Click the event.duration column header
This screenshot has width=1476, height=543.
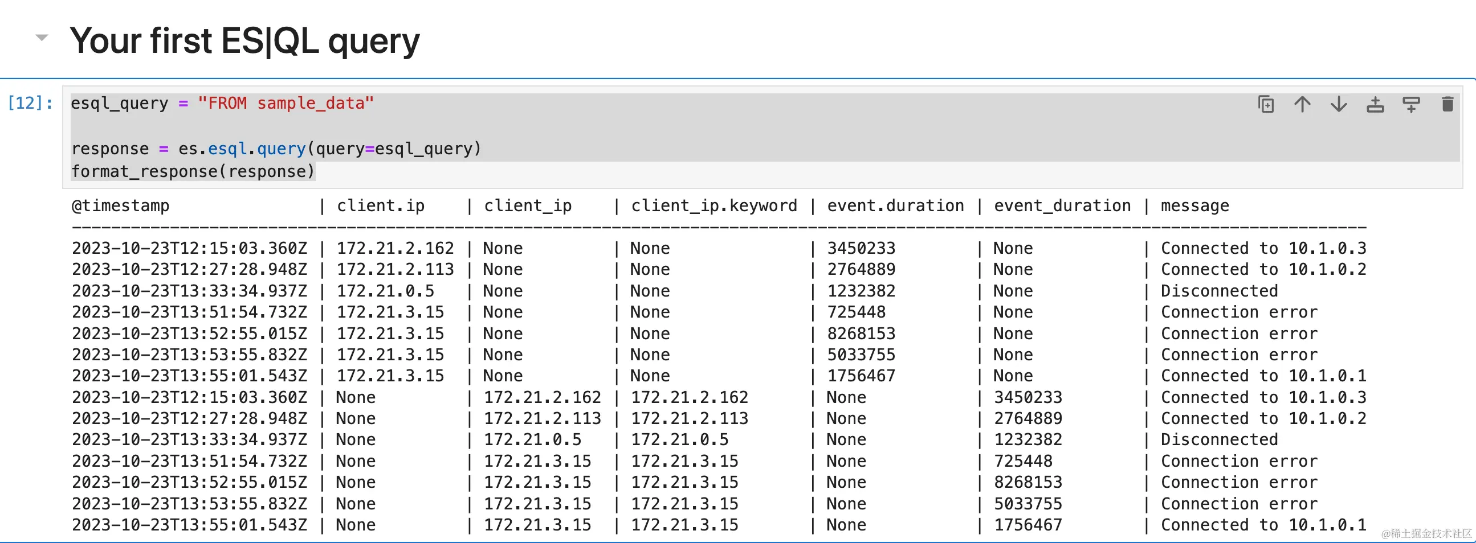point(895,206)
